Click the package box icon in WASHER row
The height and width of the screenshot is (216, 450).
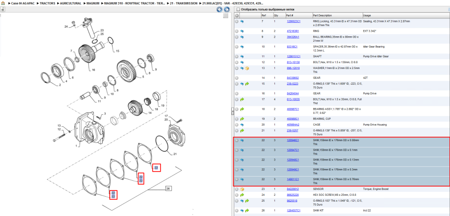[x=247, y=68]
